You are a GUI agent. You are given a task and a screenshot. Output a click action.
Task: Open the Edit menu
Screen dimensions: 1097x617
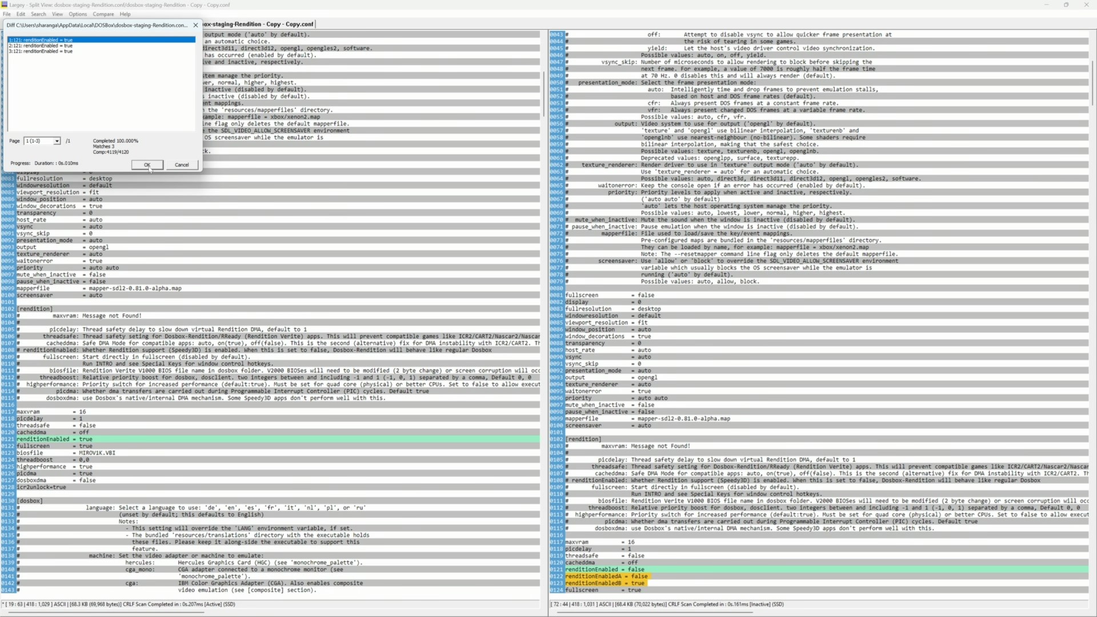click(x=21, y=14)
